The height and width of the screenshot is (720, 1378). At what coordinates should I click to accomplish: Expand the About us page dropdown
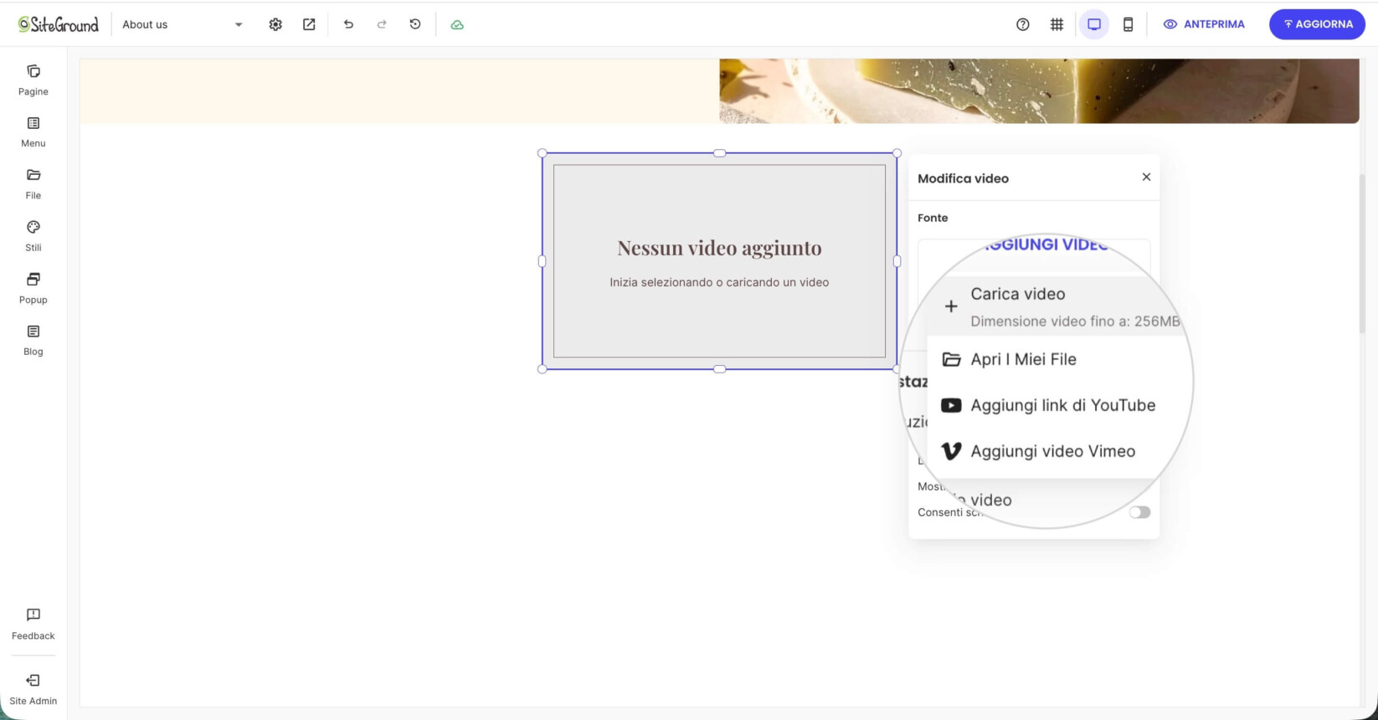tap(183, 24)
